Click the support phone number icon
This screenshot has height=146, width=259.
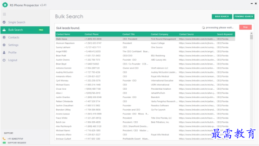point(4,139)
